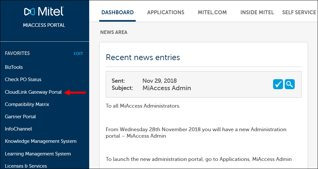Open the Applications tab

(165, 13)
